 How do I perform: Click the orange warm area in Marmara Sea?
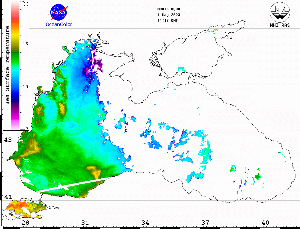coord(19,205)
